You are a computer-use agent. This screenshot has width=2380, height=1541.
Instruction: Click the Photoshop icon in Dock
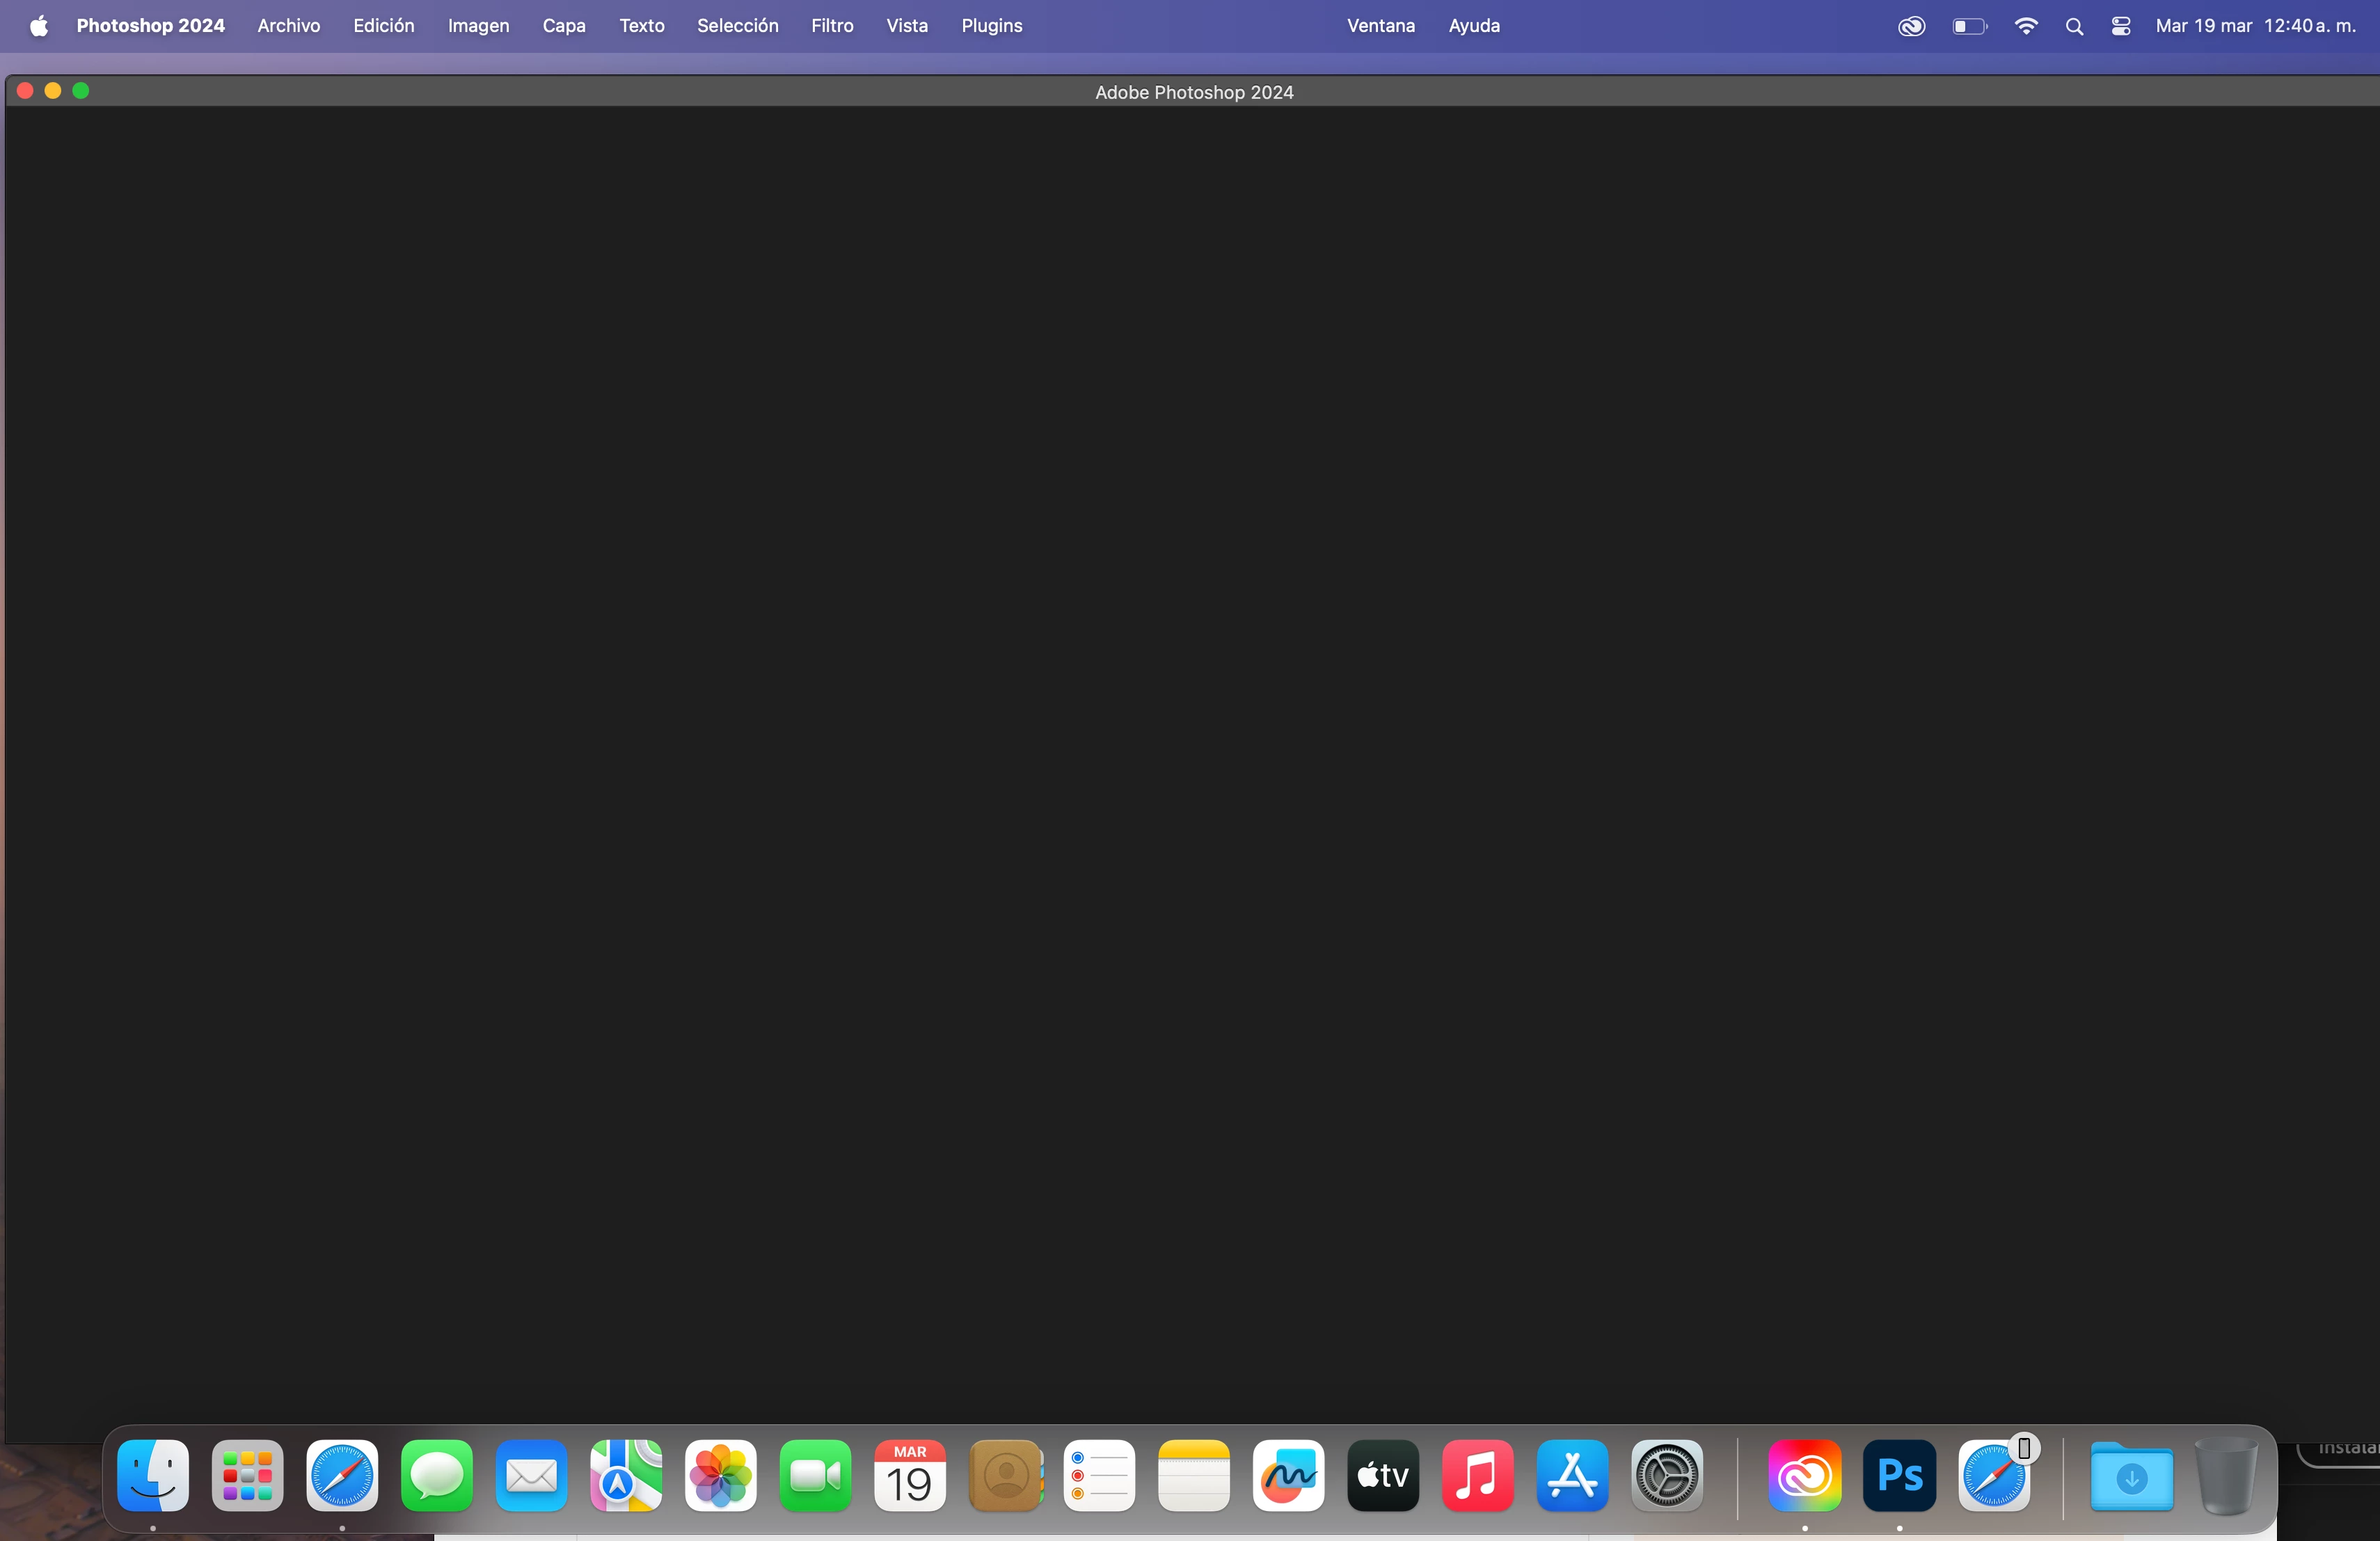[x=1898, y=1475]
